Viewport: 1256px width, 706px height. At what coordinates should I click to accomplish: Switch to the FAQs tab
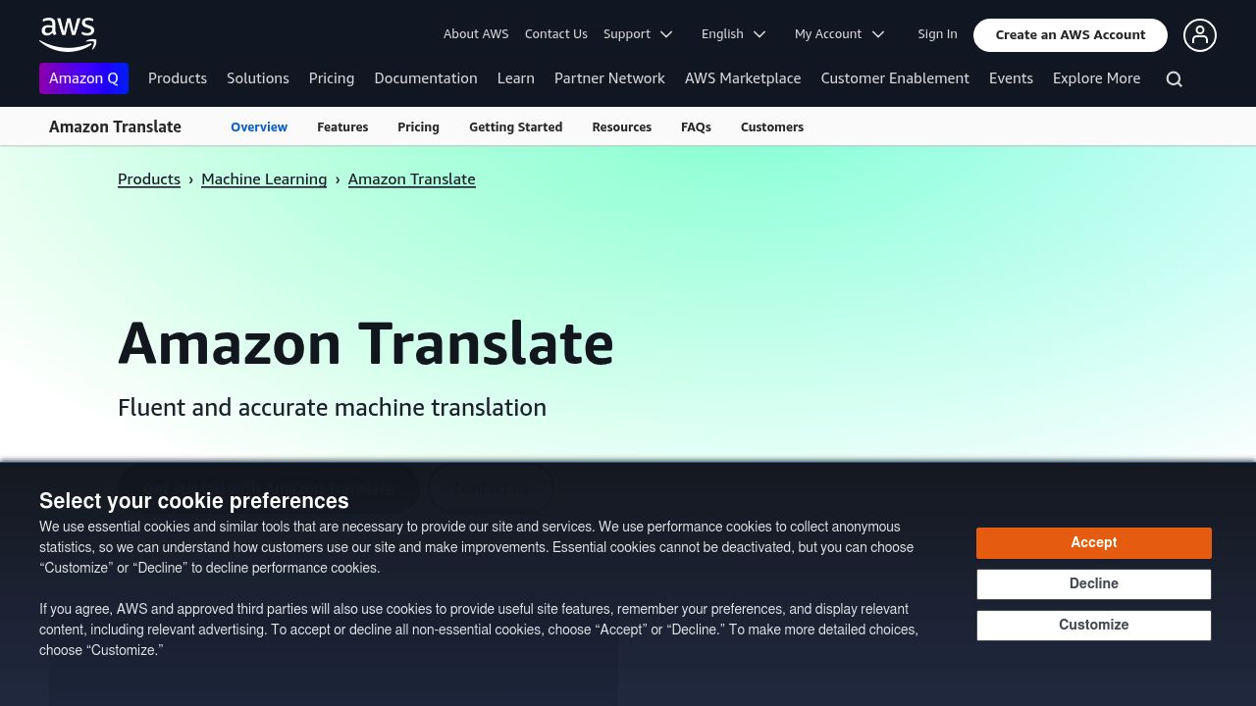696,127
